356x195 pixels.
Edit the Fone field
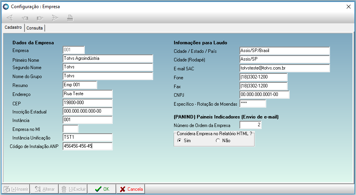(264, 77)
